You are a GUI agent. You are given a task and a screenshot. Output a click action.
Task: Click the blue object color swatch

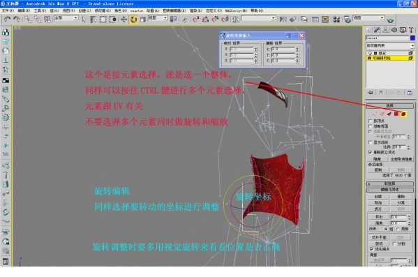pyautogui.click(x=412, y=38)
